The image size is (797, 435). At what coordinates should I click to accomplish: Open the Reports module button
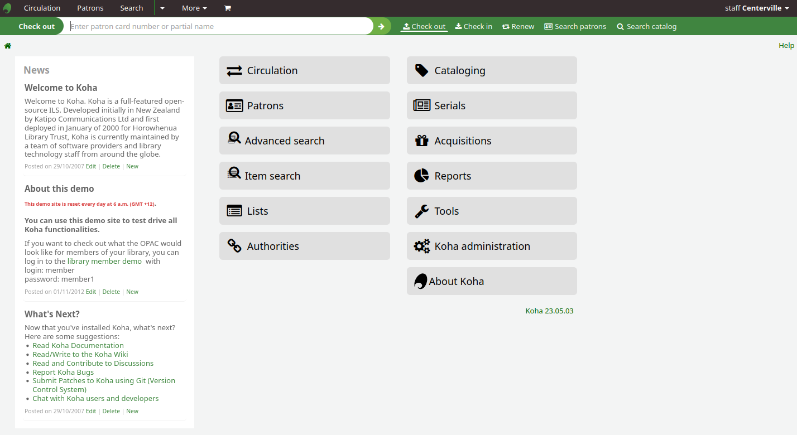pyautogui.click(x=492, y=176)
